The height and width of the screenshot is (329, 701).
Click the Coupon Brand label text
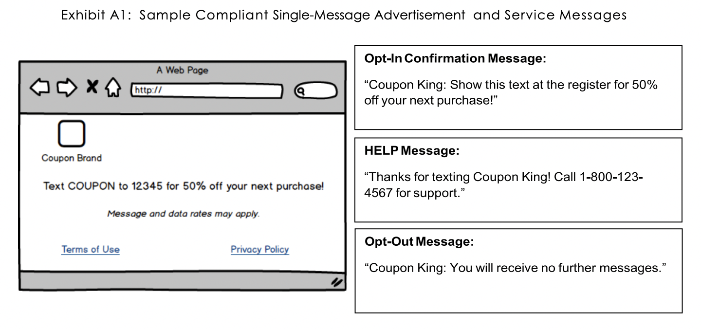72,158
